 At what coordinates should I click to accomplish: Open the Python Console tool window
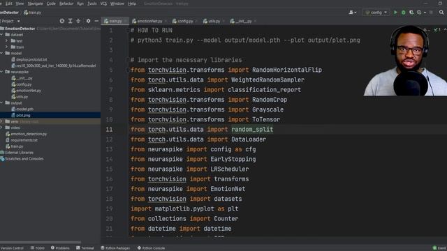click(151, 248)
